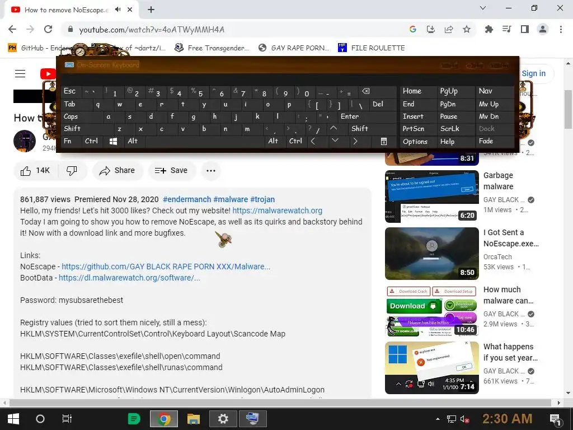Open the Free Transgender bookmark

point(212,48)
